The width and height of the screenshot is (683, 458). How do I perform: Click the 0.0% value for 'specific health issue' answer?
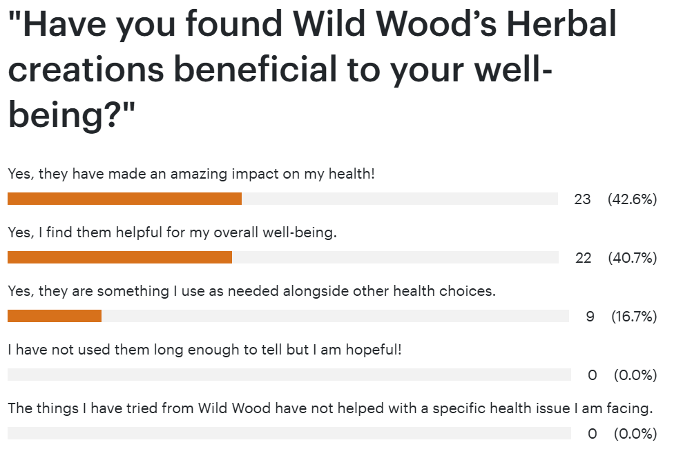[635, 435]
